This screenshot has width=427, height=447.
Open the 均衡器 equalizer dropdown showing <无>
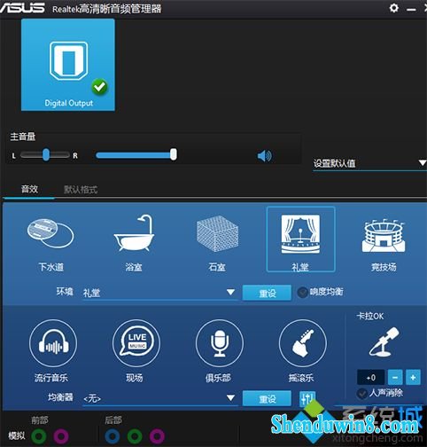click(159, 398)
